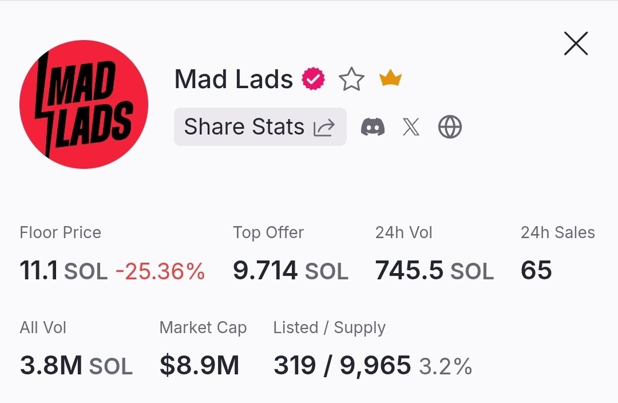This screenshot has width=618, height=403.
Task: Click the Floor Price label
Action: pyautogui.click(x=60, y=232)
